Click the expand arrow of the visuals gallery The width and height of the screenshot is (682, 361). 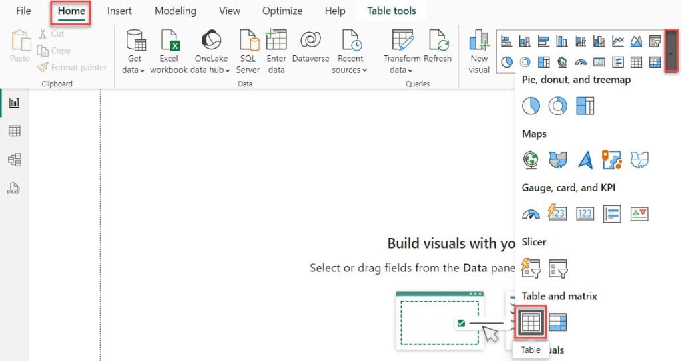[671, 51]
